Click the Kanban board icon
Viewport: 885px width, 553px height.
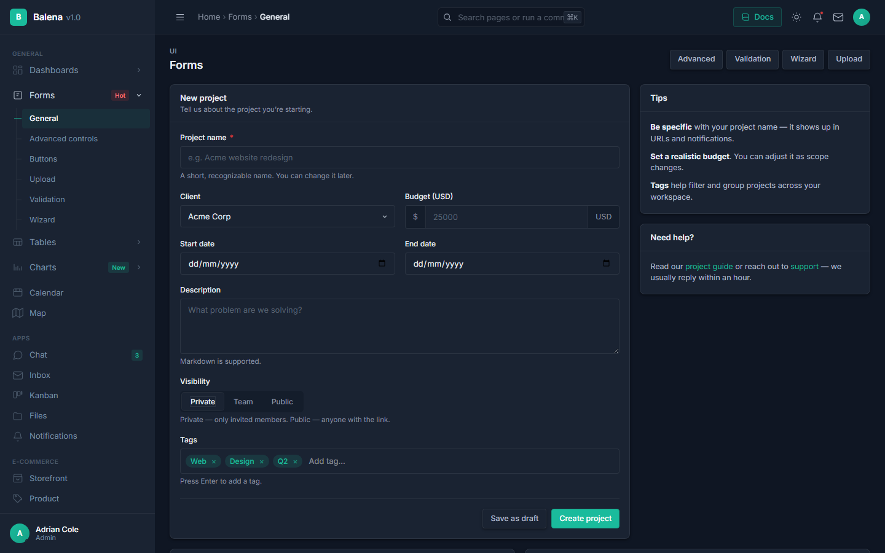point(18,395)
